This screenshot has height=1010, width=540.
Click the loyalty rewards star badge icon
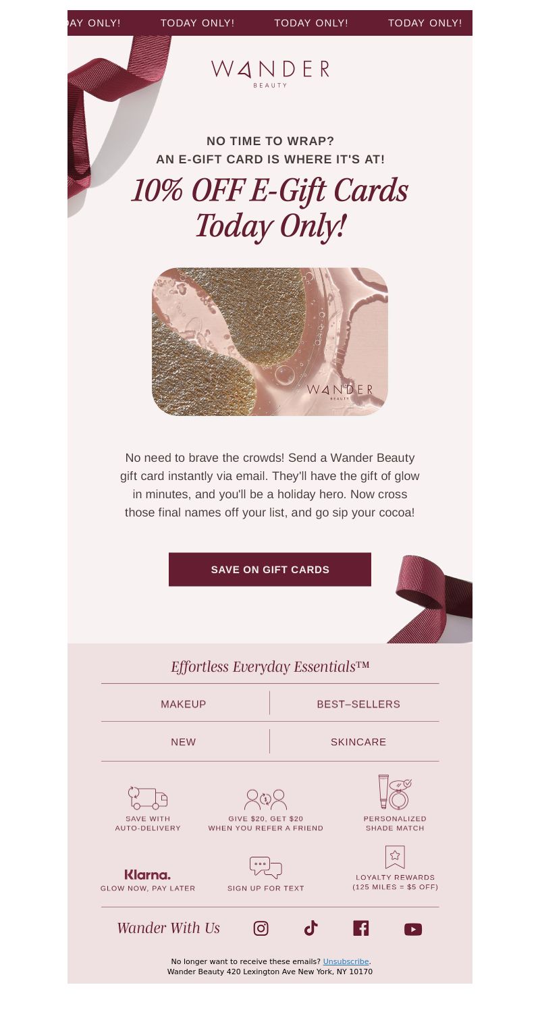(395, 857)
